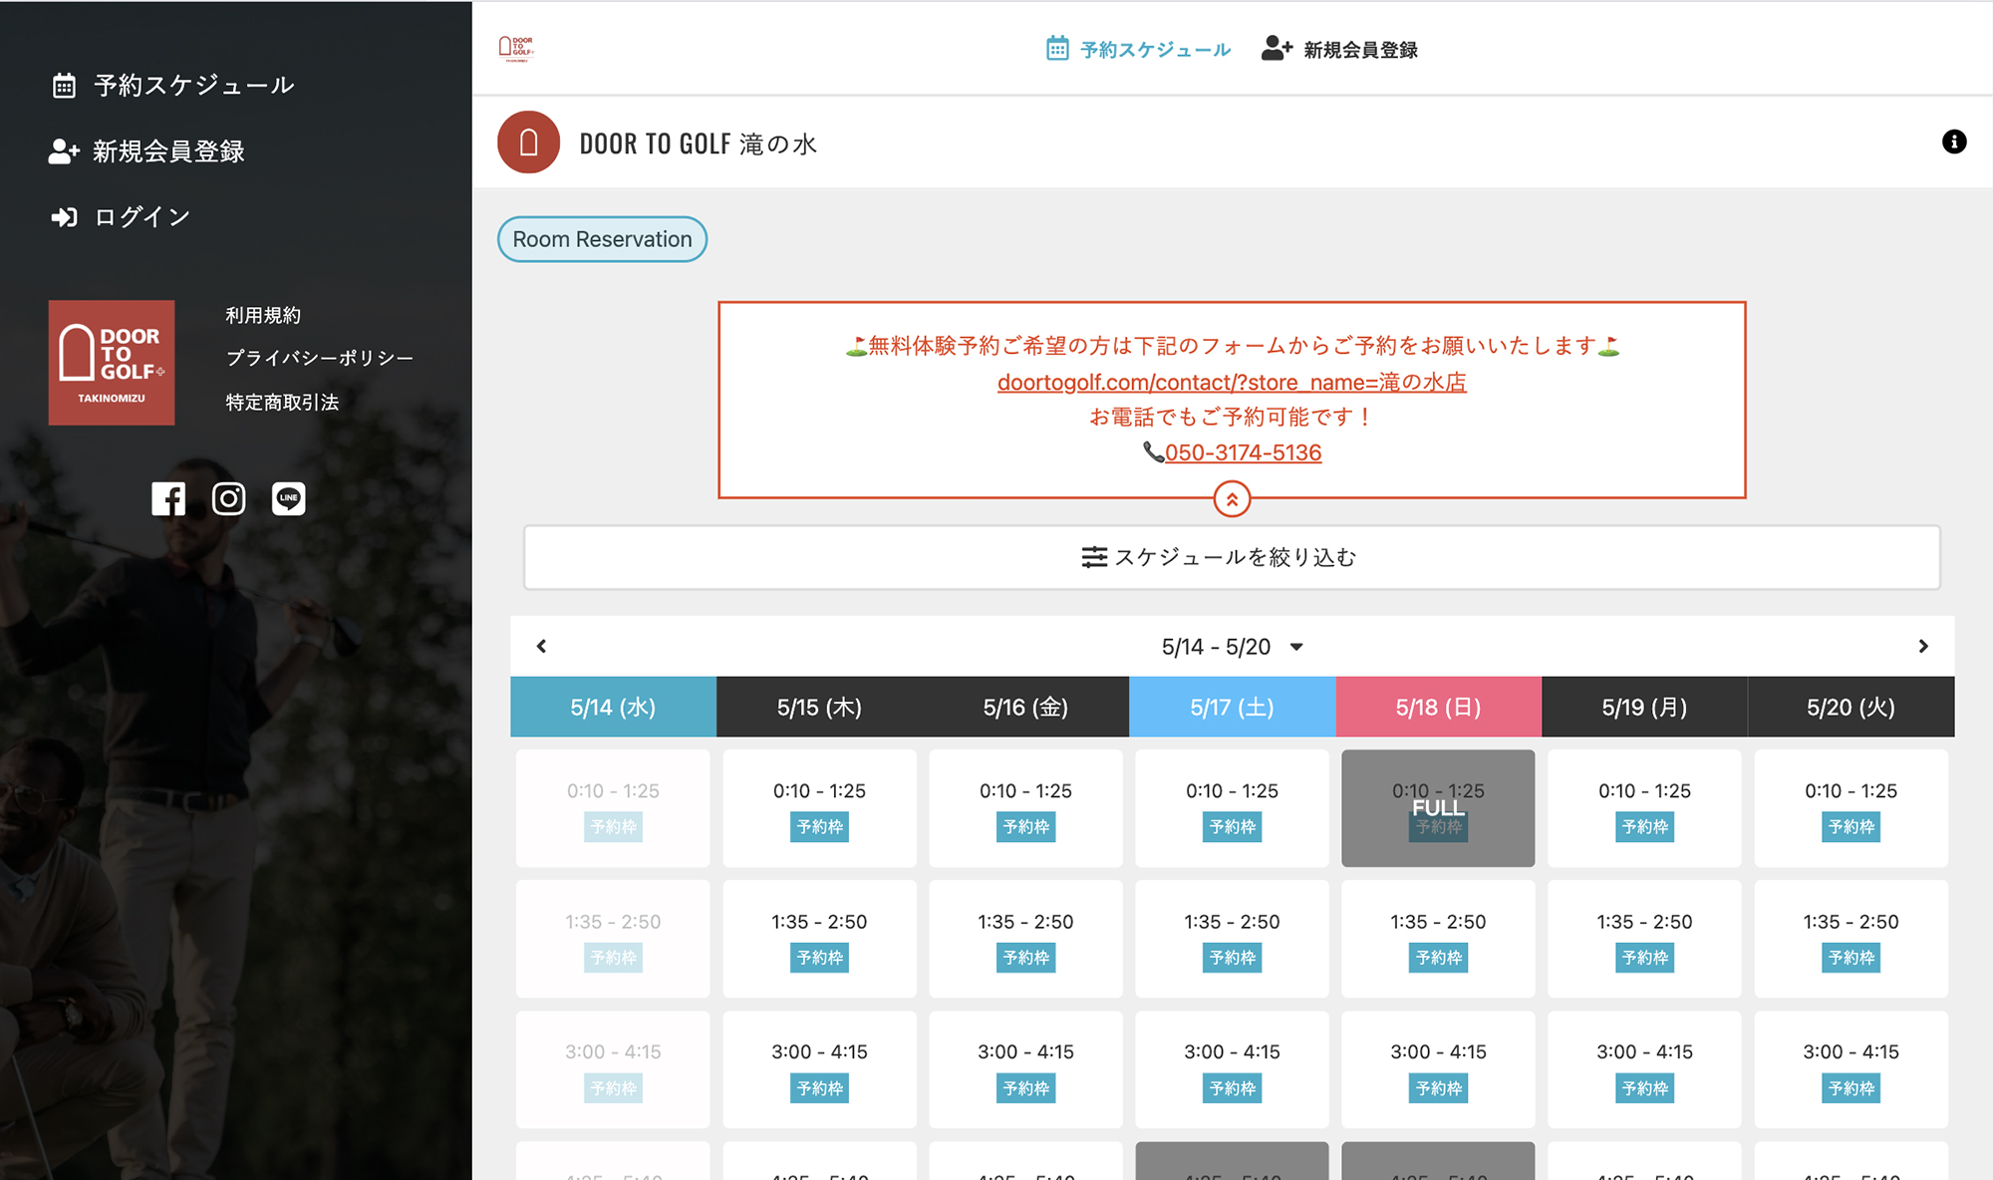Book the 5/17 1:35 - 2:50 slot
Image resolution: width=1993 pixels, height=1180 pixels.
(1232, 939)
